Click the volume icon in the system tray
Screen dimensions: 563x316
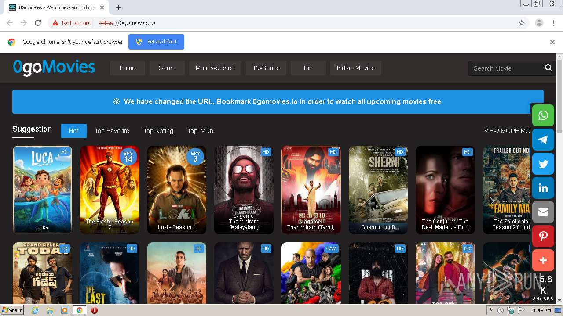click(x=500, y=310)
